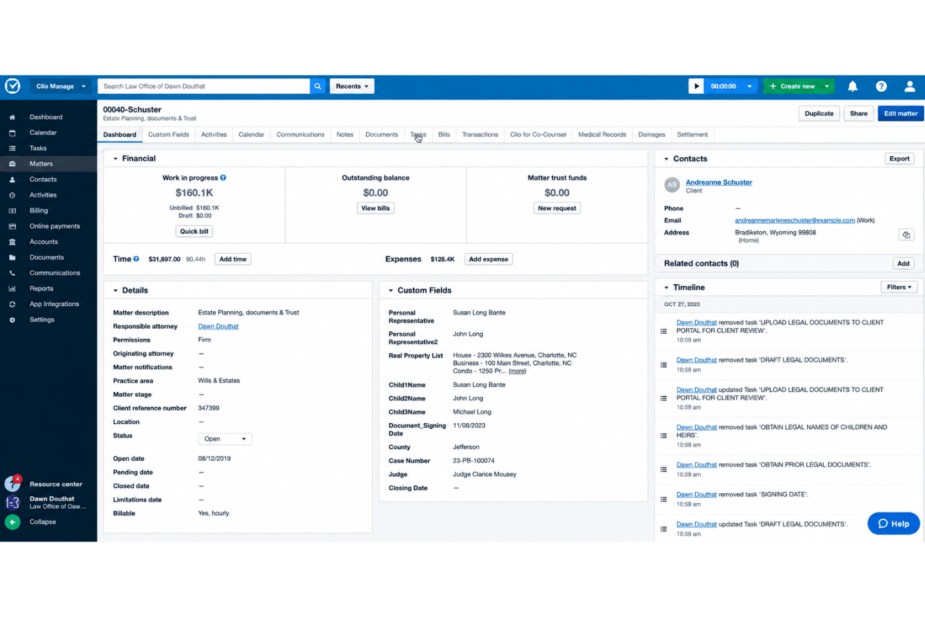Click the AS contact avatar
This screenshot has height=617, width=925.
[x=672, y=185]
